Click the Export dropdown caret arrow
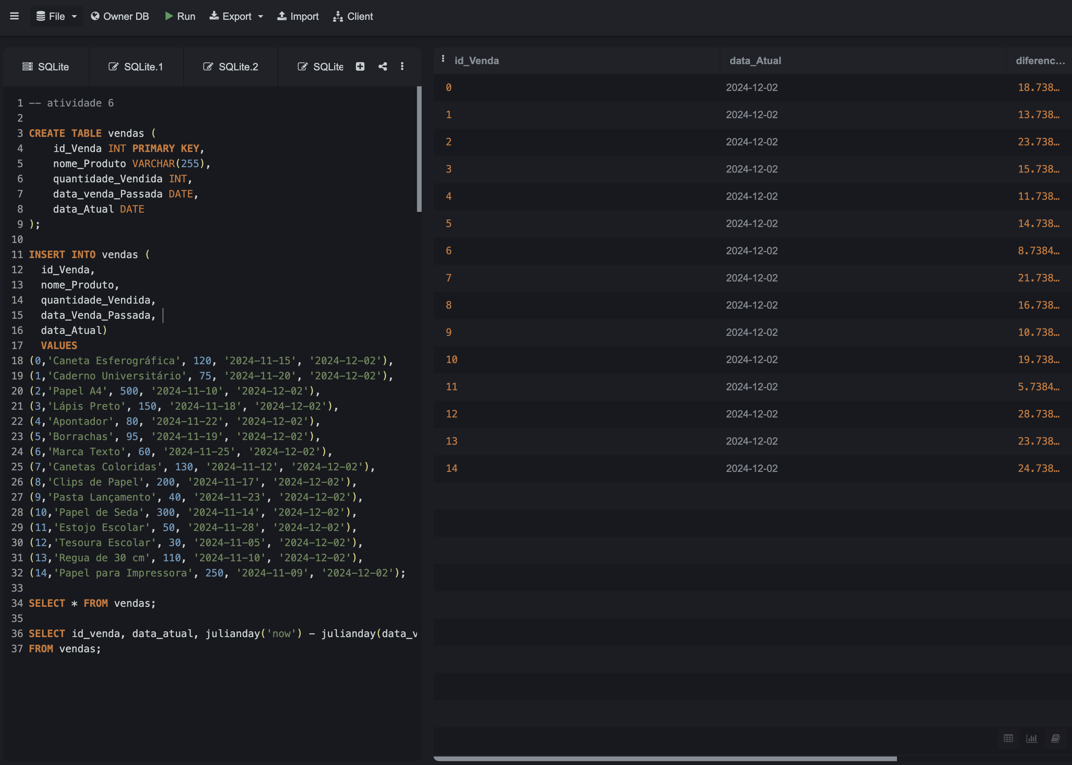The width and height of the screenshot is (1072, 765). pyautogui.click(x=260, y=16)
